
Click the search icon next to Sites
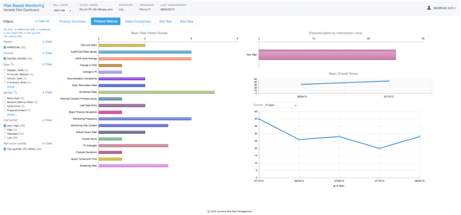pyautogui.click(x=12, y=64)
